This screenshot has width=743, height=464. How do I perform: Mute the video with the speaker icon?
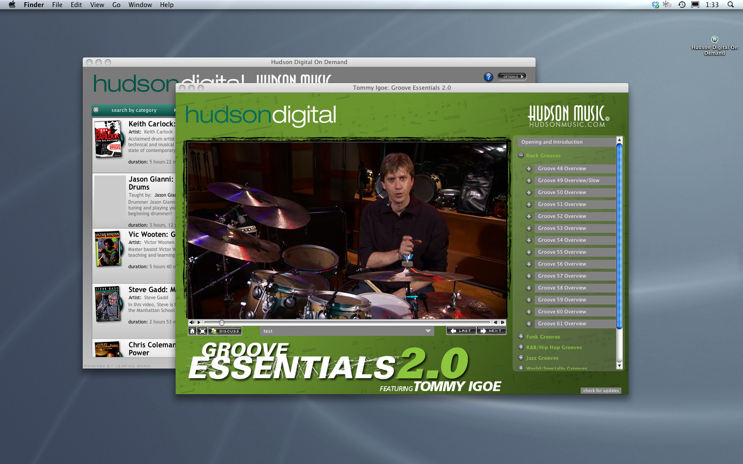point(191,323)
